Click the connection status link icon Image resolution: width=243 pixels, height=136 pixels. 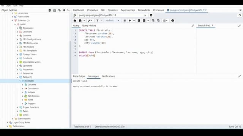[75, 15]
